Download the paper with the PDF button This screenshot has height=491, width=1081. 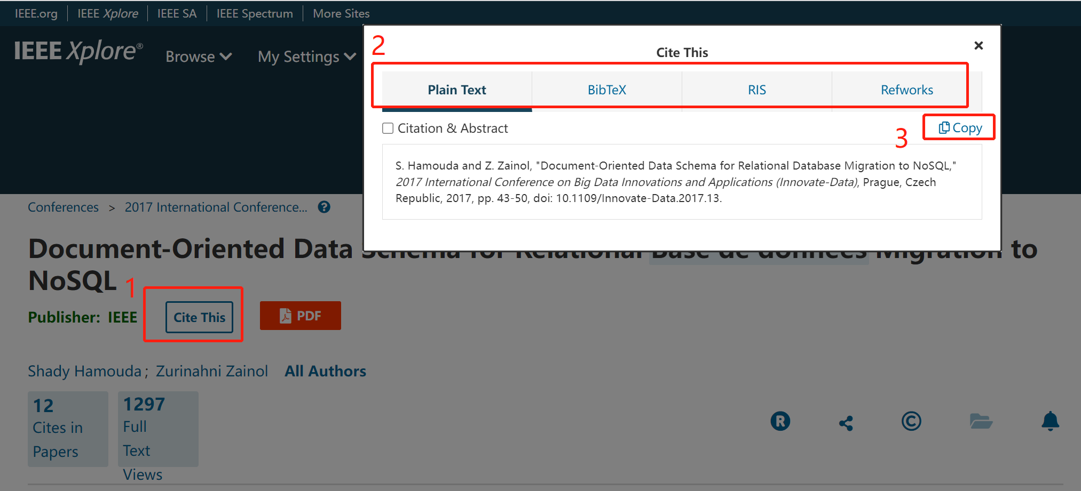click(300, 316)
